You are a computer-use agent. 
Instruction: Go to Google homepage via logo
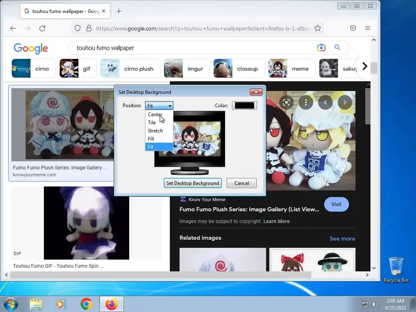tap(31, 48)
